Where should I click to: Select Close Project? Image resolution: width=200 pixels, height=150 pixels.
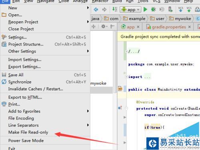coord(45,29)
